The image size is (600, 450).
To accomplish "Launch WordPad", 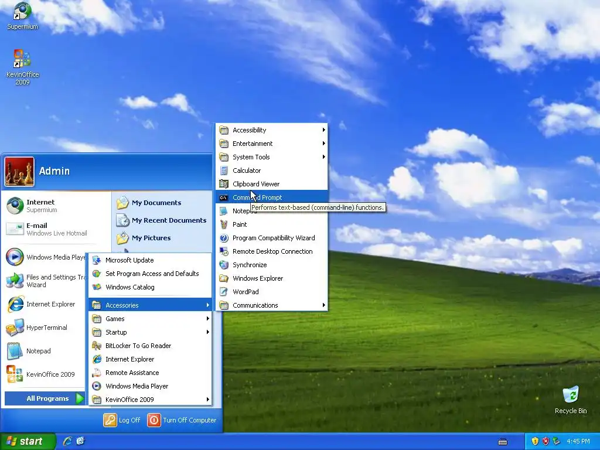I will click(272, 292).
